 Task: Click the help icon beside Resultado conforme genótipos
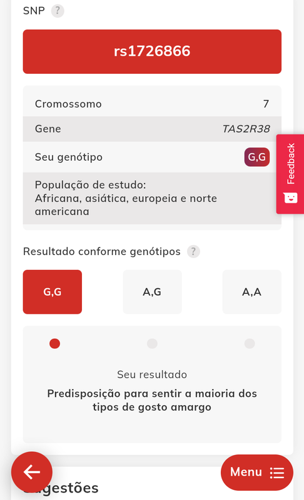click(x=193, y=251)
